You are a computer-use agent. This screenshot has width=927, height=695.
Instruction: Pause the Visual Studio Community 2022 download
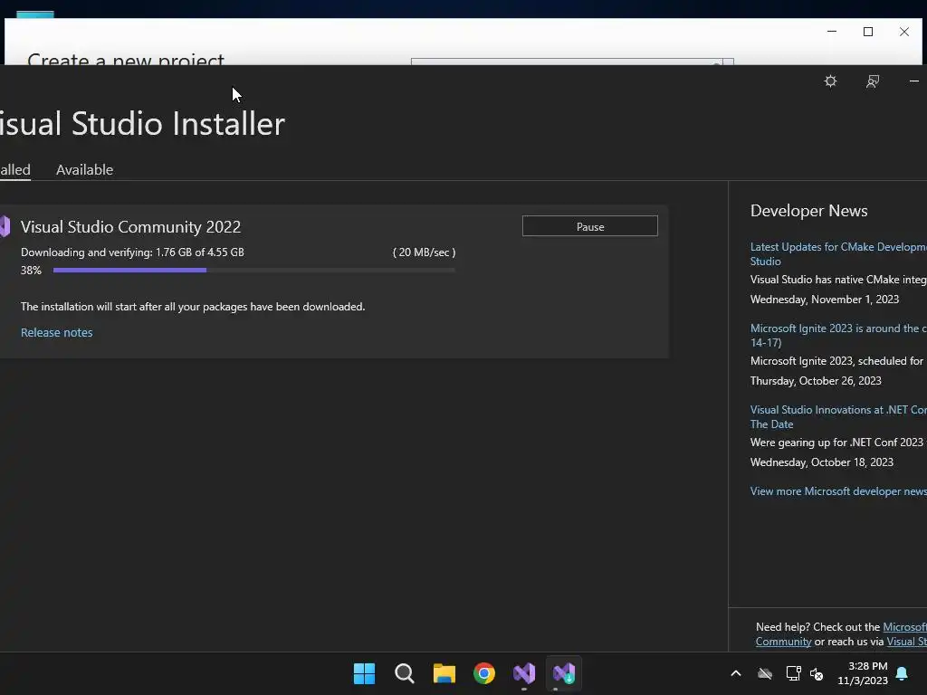coord(590,226)
